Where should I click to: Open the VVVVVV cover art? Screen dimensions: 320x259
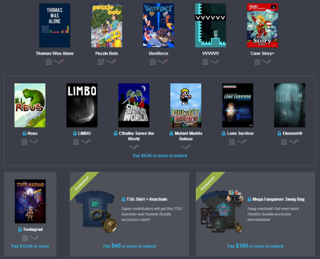point(210,25)
